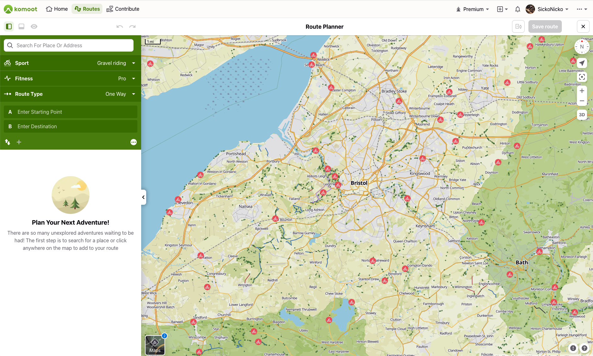Image resolution: width=593 pixels, height=356 pixels.
Task: Click the bike highlight marker near Bath
Action: (510, 274)
